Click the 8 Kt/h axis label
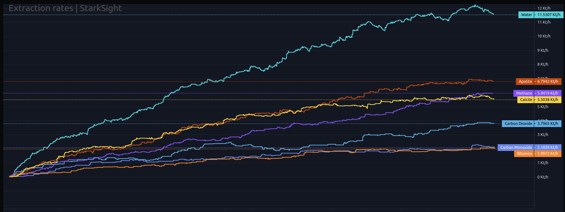Screen dimensions: 565x212 (544, 64)
